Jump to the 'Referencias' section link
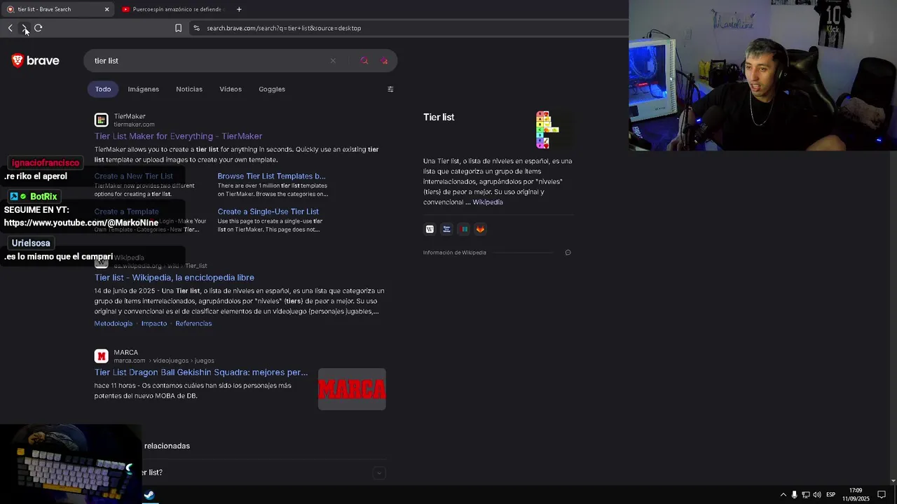 [x=193, y=323]
